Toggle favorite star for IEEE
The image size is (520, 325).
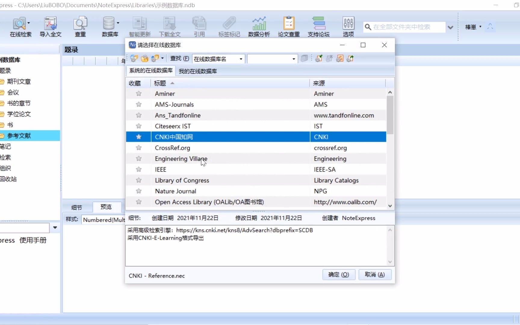point(139,169)
